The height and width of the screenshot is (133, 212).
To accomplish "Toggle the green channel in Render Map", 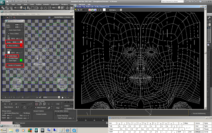I will pyautogui.click(x=92, y=10).
